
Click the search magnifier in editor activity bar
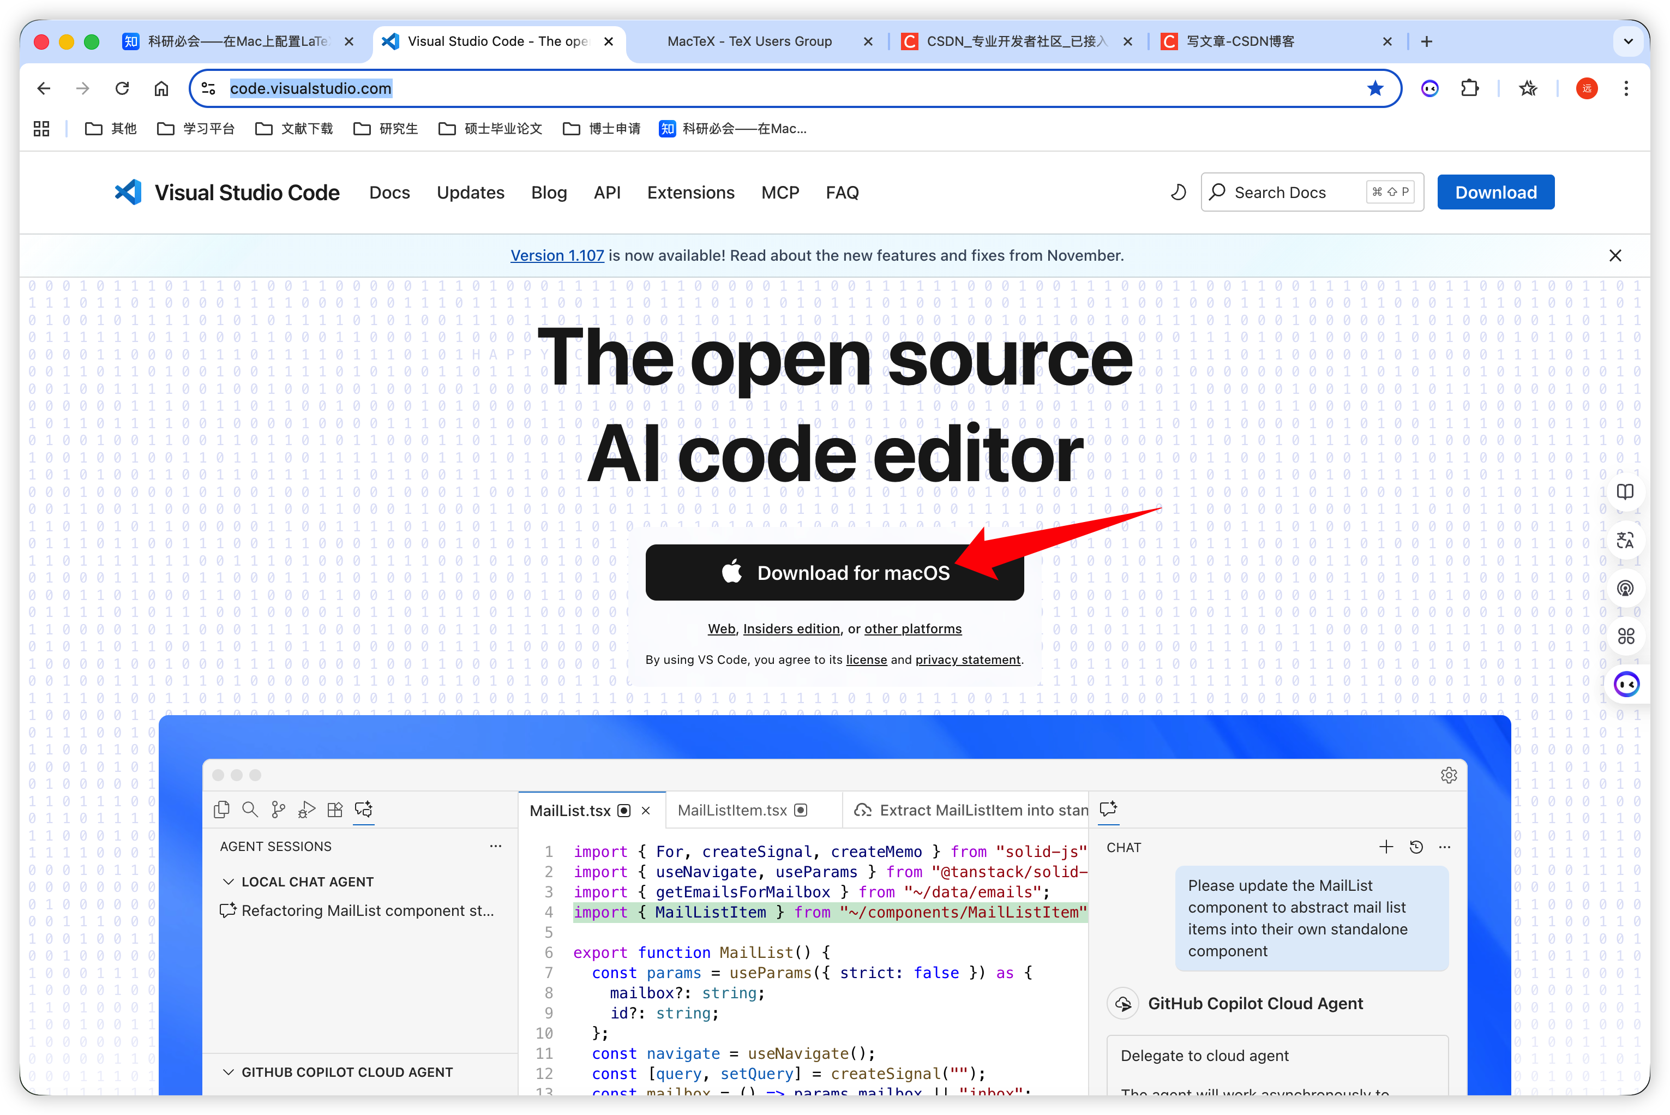250,809
